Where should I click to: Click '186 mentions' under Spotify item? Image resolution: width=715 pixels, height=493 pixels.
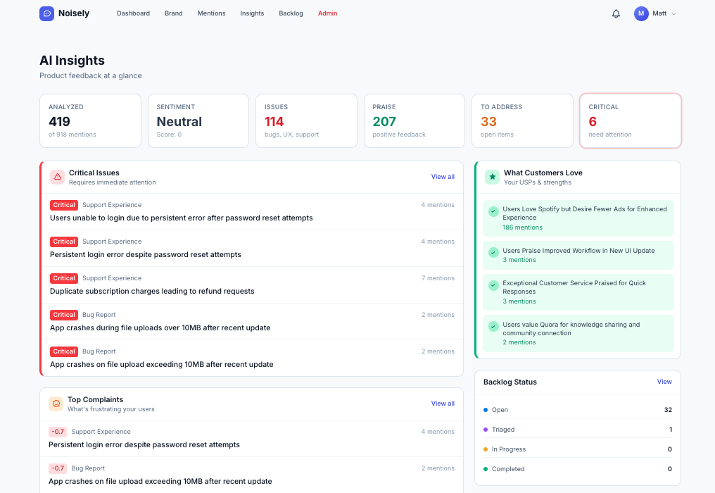click(523, 227)
